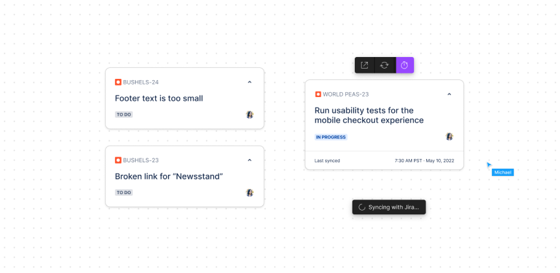
Task: Click the Jira icon beside WORLD PEAS-23
Action: coord(318,94)
